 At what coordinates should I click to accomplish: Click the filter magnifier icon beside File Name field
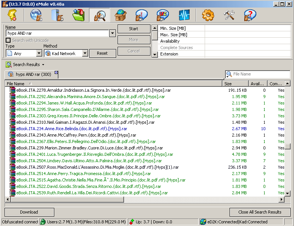click(x=229, y=74)
